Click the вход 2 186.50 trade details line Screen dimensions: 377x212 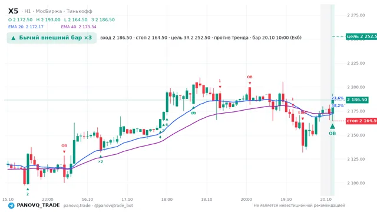pyautogui.click(x=201, y=38)
